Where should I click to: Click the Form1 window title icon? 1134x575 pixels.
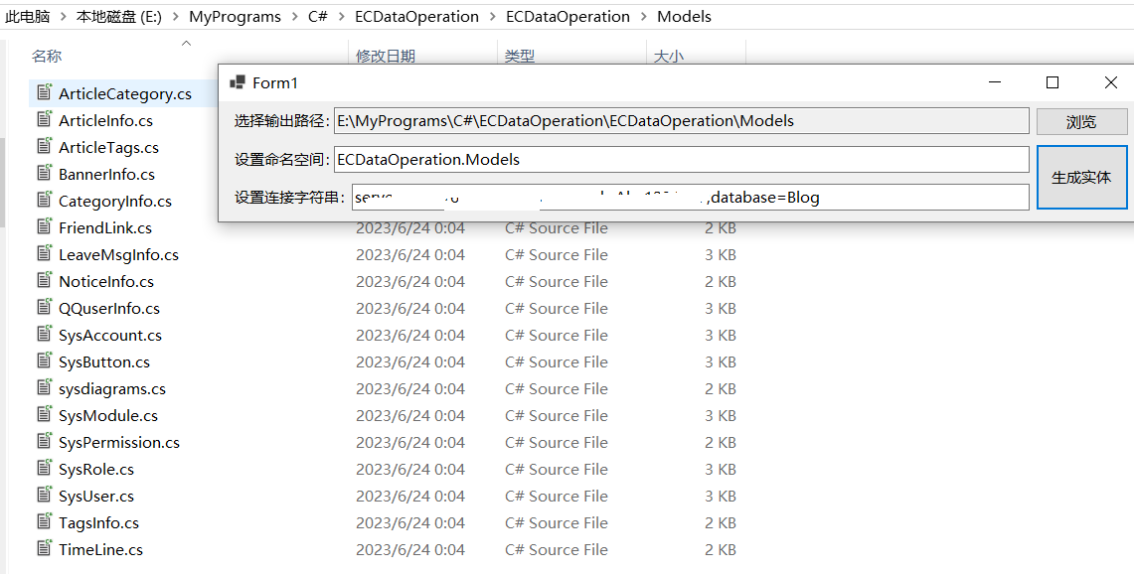(238, 82)
